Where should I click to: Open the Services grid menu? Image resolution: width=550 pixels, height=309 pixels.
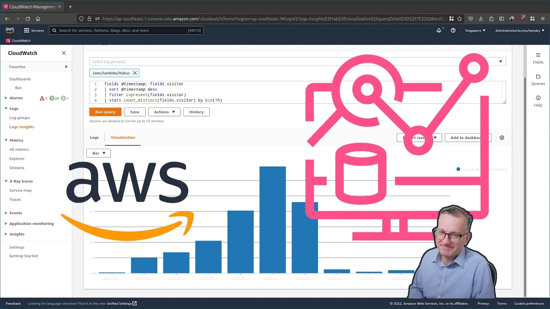pos(34,30)
